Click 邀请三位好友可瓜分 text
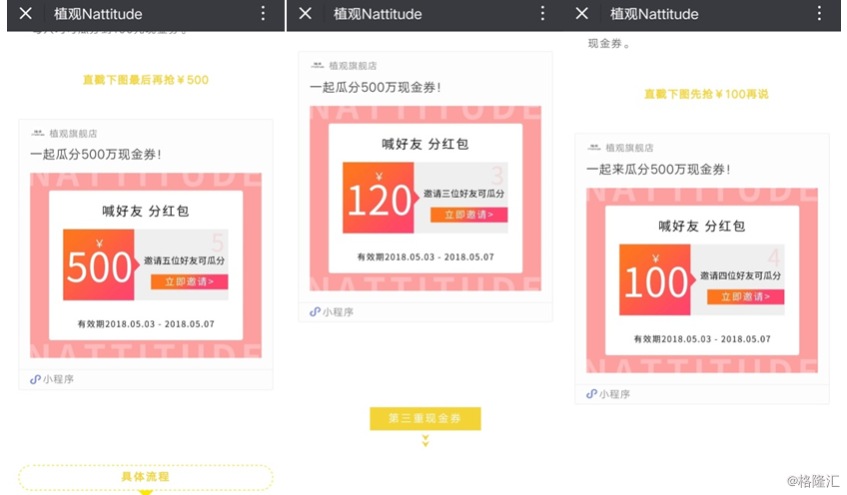 tap(464, 194)
